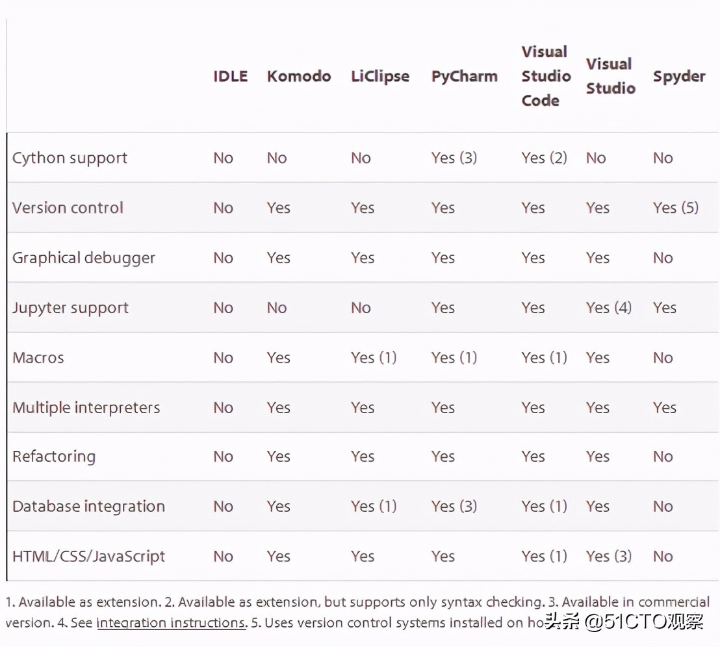Click the Komodo column header
Viewport: 720px width, 647px height.
[299, 76]
